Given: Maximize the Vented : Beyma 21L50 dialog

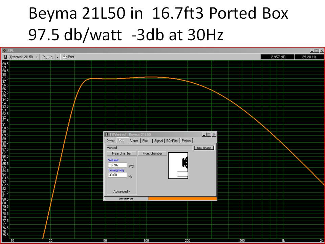Looking at the screenshot, I should pyautogui.click(x=209, y=135).
